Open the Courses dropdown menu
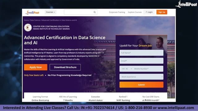 click(50, 12)
